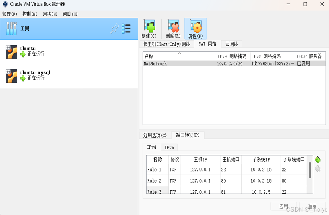This screenshot has width=329, height=215.
Task: Select the IPv4 forwarding tab
Action: pyautogui.click(x=151, y=147)
